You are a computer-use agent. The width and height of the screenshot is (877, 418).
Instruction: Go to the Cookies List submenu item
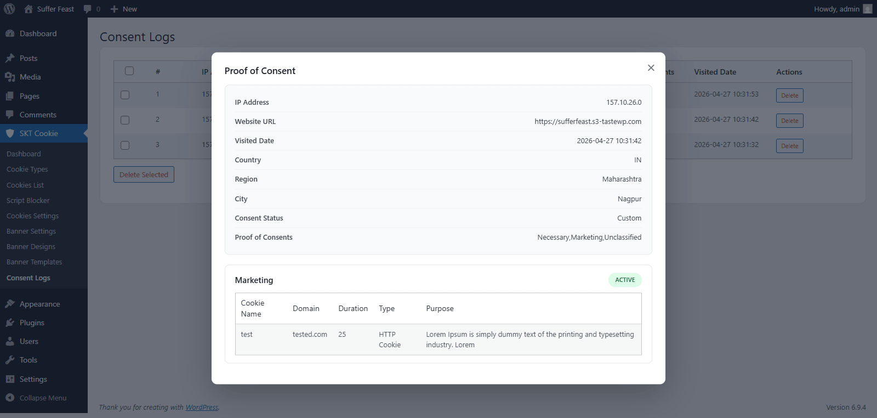[x=25, y=185]
